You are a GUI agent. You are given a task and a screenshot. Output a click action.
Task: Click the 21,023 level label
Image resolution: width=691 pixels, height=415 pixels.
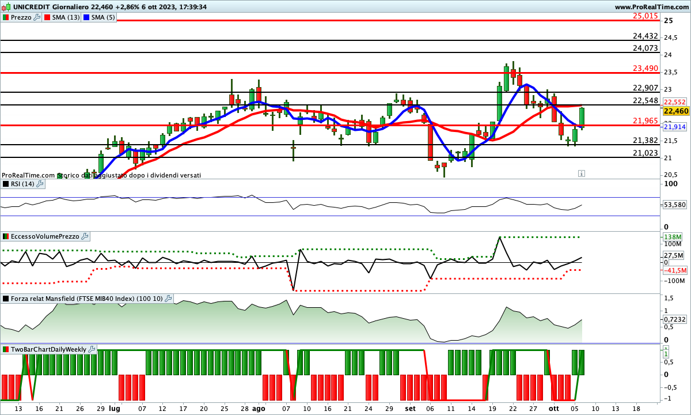(x=645, y=153)
